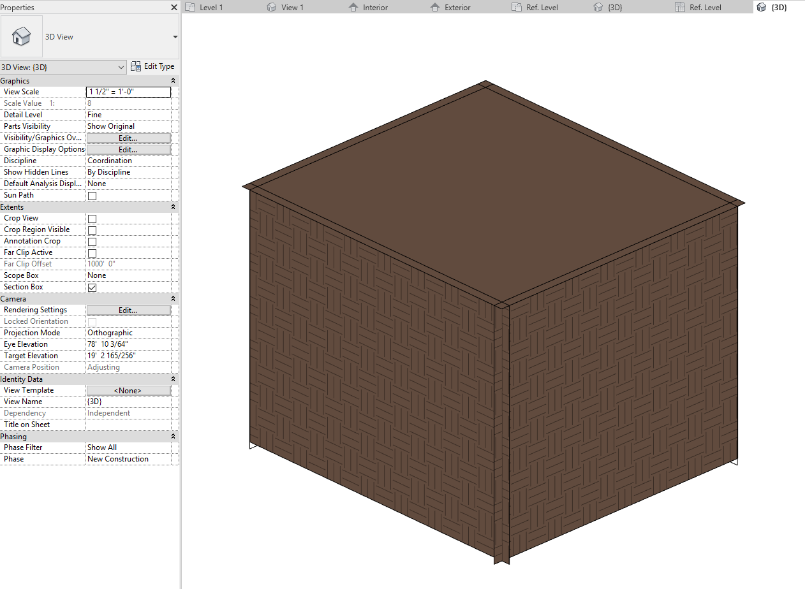The height and width of the screenshot is (589, 805).
Task: Click the elevation icon on the Exterior tab
Action: [435, 7]
